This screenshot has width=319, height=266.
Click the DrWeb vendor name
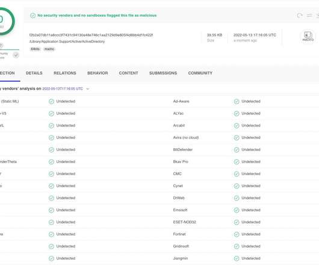click(179, 198)
